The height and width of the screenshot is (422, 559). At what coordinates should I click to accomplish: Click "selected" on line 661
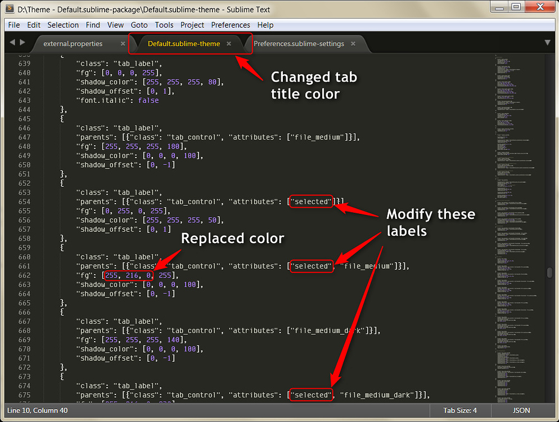point(311,266)
